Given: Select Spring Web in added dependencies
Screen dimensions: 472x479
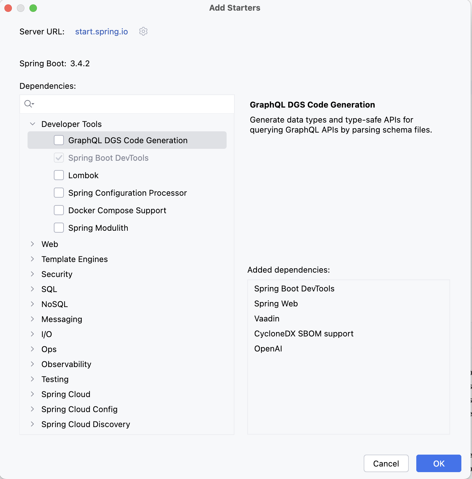Looking at the screenshot, I should click(276, 304).
